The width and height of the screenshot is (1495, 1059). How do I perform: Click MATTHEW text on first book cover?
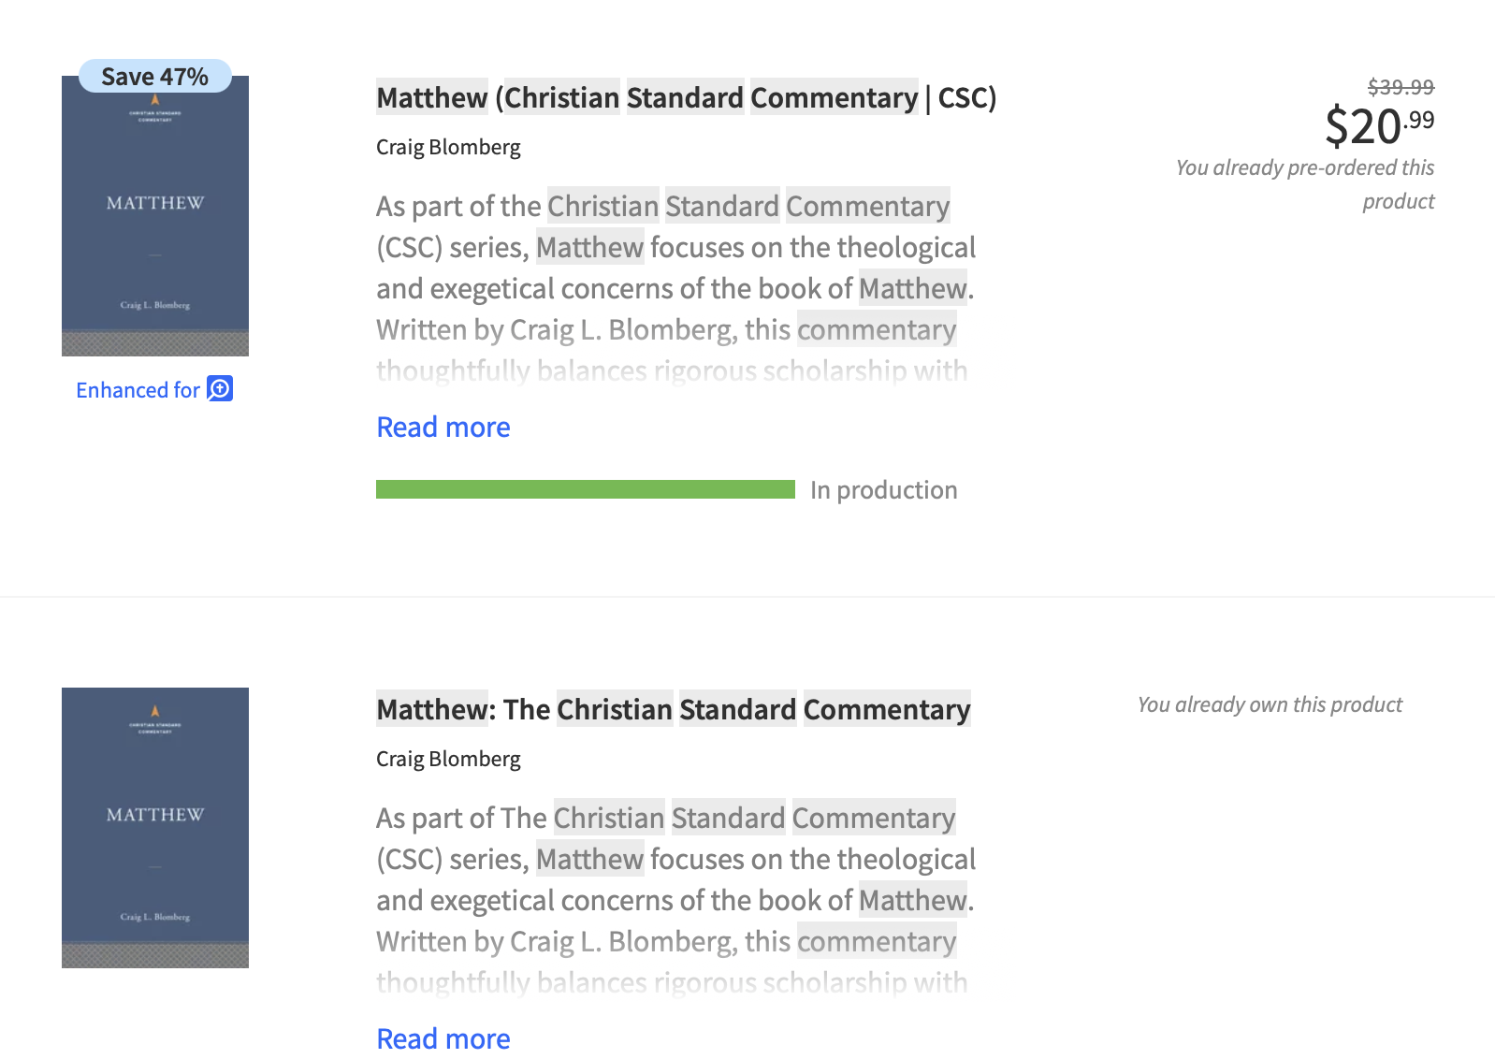coord(155,203)
